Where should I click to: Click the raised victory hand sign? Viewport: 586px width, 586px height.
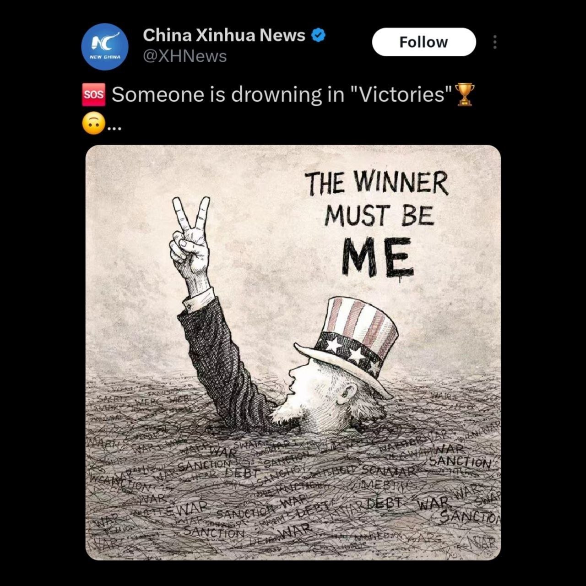190,243
